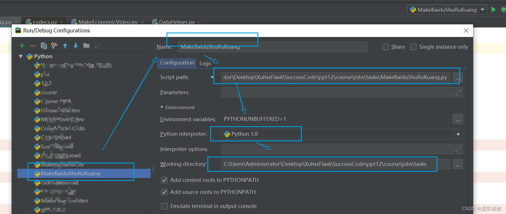Browse for the script path

pyautogui.click(x=458, y=77)
